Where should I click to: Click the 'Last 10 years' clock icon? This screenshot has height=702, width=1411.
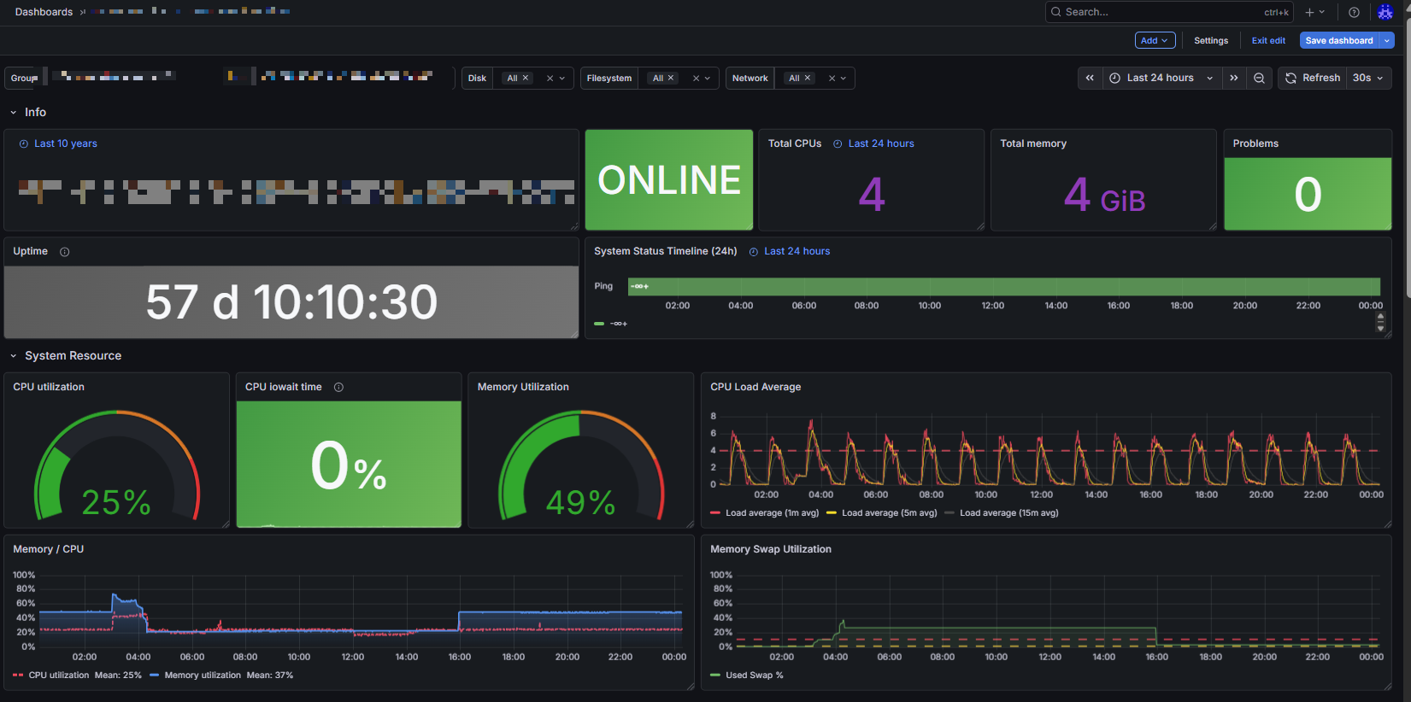(24, 143)
